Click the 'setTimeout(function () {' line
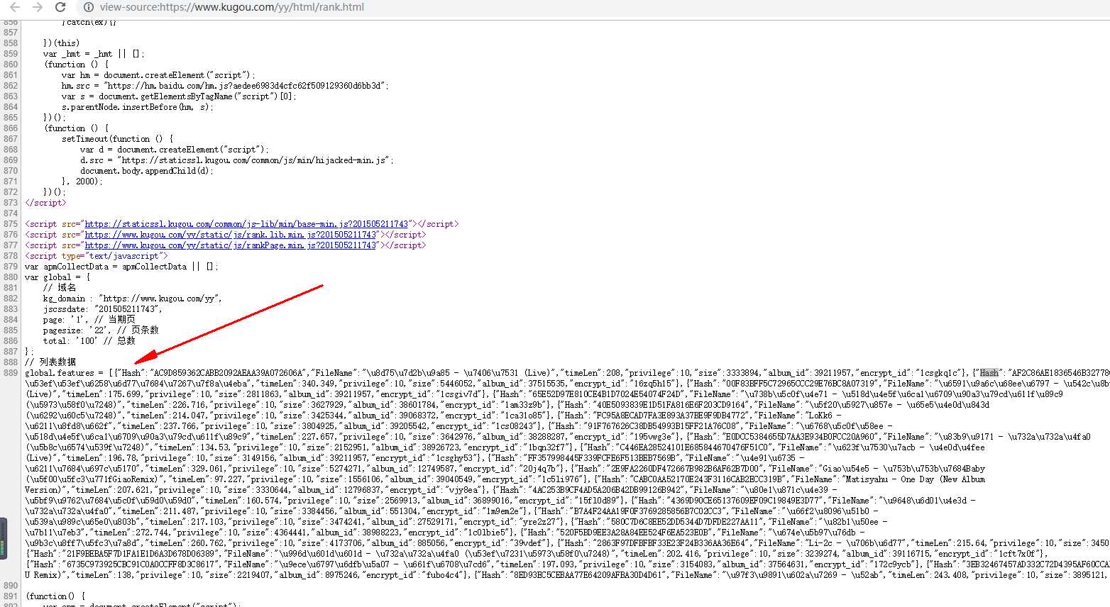 click(117, 139)
